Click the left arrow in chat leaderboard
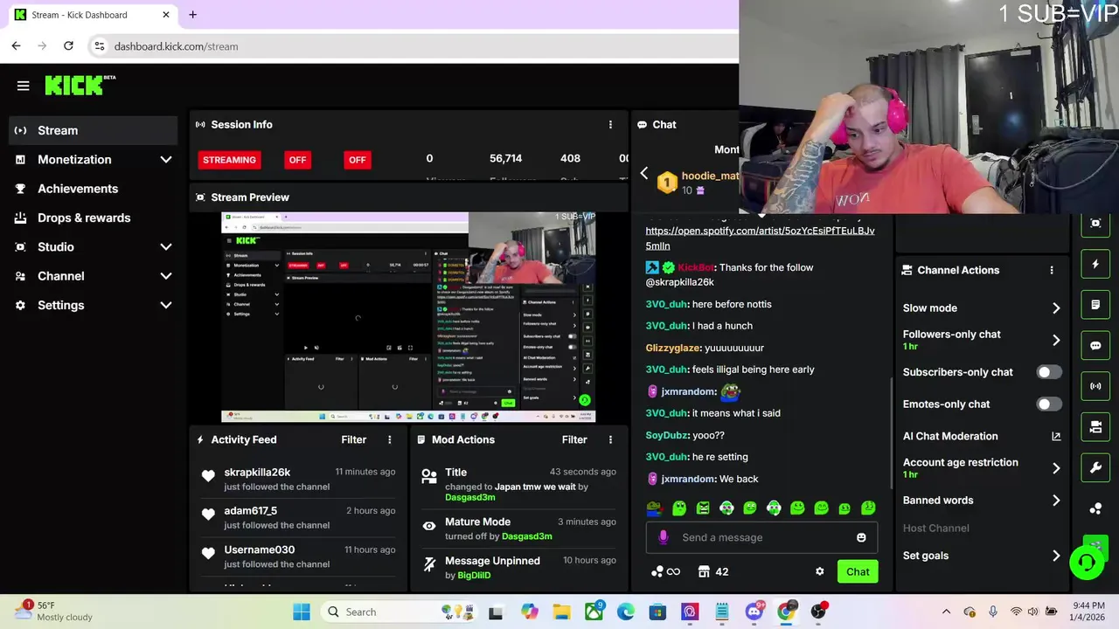The width and height of the screenshot is (1119, 629). 644,174
